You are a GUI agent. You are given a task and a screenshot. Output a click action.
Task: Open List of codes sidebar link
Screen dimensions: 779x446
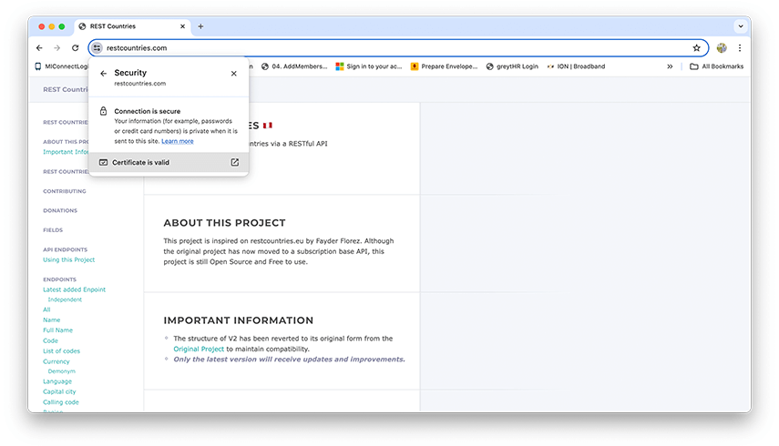(61, 350)
